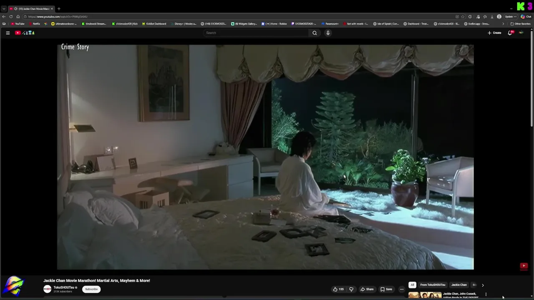This screenshot has height=300, width=534.
Task: Go to YouTube home via logo
Action: [x=25, y=33]
